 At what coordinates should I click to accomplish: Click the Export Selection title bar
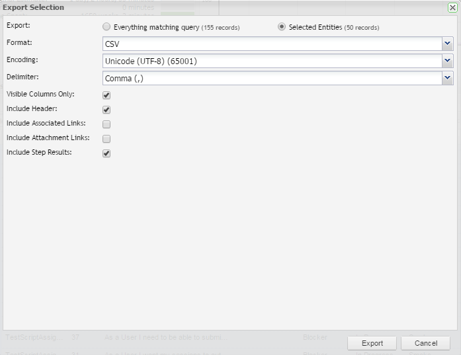pos(198,7)
